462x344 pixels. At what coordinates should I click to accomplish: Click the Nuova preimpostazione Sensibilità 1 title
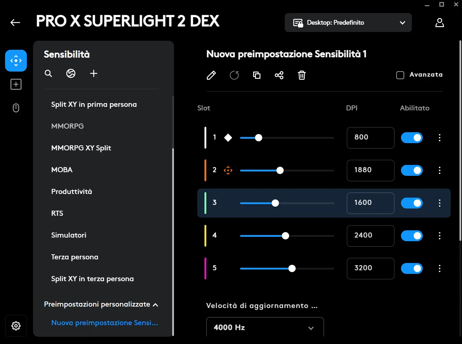(x=287, y=54)
